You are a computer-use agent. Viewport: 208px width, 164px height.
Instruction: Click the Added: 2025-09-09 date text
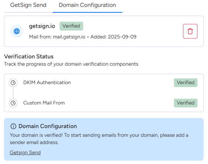(x=113, y=37)
